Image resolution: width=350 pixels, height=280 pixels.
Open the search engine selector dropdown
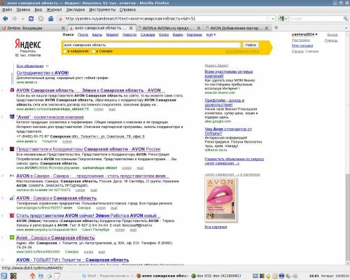(x=283, y=19)
